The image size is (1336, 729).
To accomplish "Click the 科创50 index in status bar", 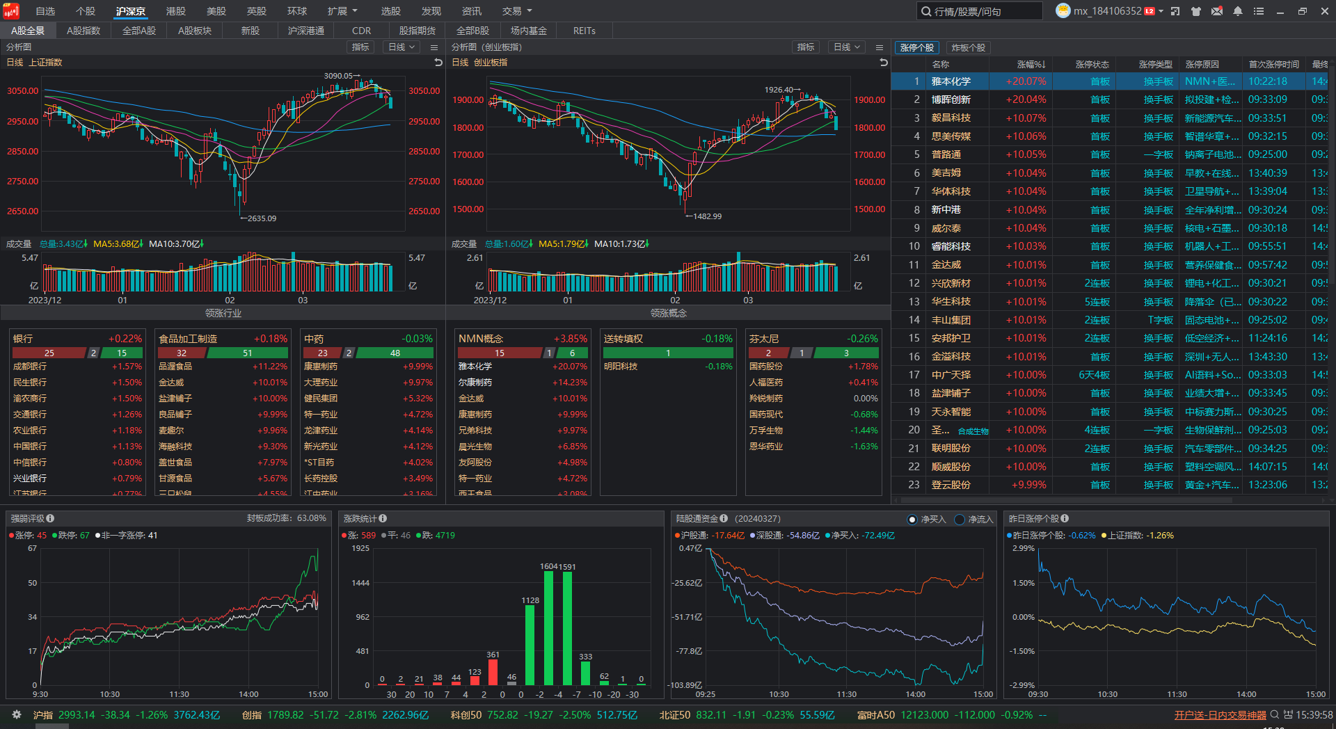I will coord(544,715).
